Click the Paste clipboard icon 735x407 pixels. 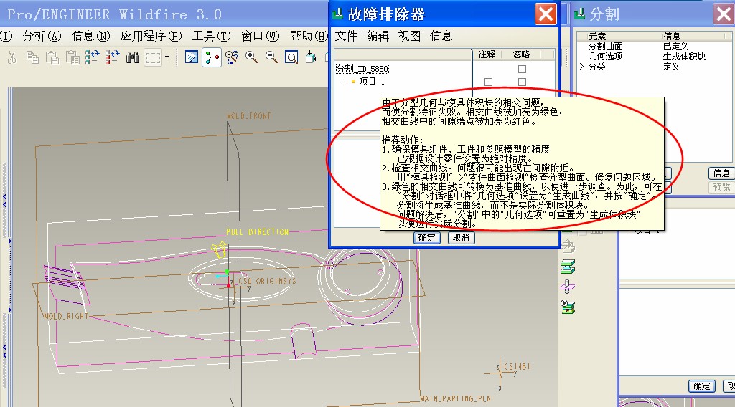[x=52, y=57]
